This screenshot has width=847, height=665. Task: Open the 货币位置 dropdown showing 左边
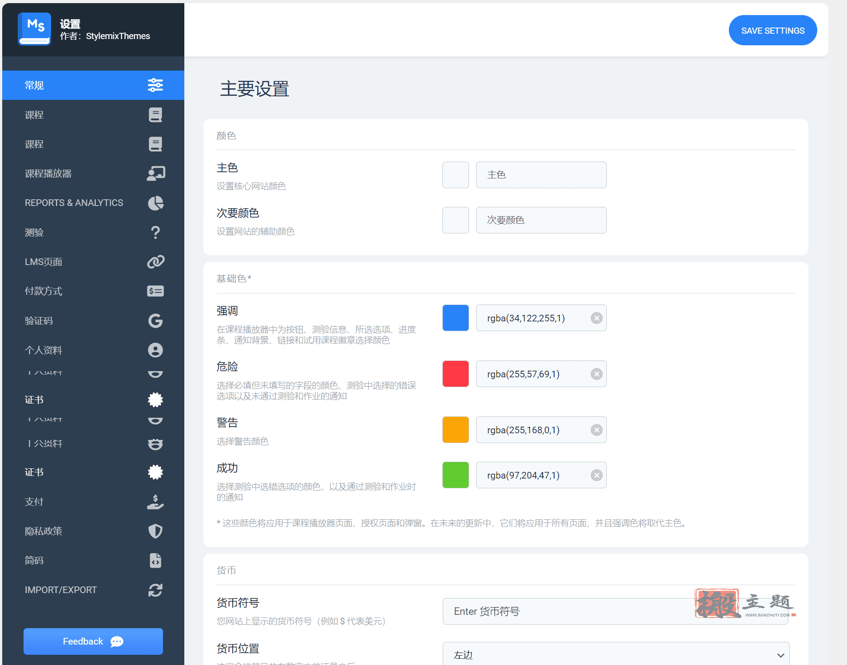pyautogui.click(x=616, y=654)
